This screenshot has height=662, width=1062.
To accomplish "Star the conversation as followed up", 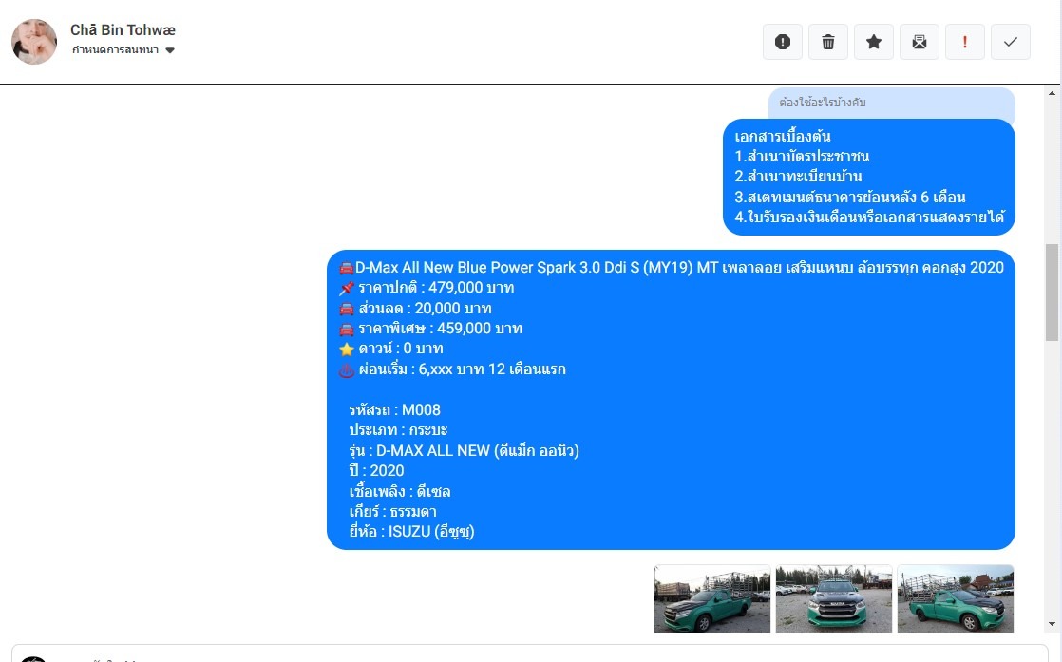I will click(x=874, y=42).
